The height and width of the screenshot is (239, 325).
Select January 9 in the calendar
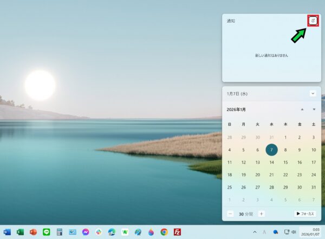(x=300, y=150)
